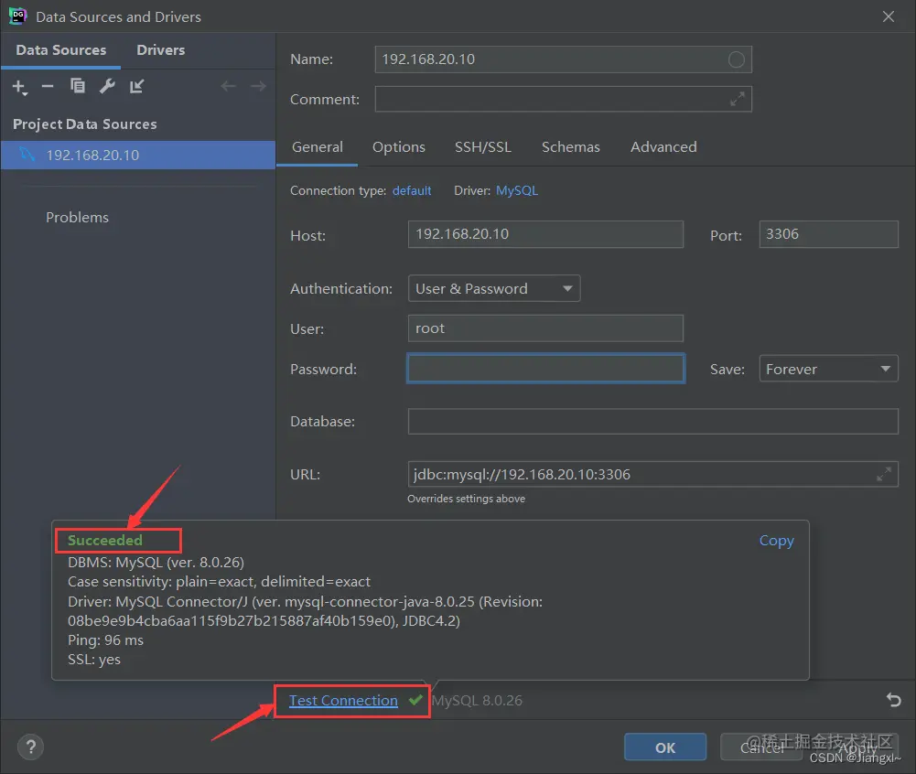Open the Schemas tab
This screenshot has width=916, height=774.
(x=571, y=147)
